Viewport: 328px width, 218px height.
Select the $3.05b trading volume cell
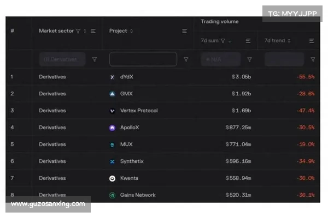[241, 77]
